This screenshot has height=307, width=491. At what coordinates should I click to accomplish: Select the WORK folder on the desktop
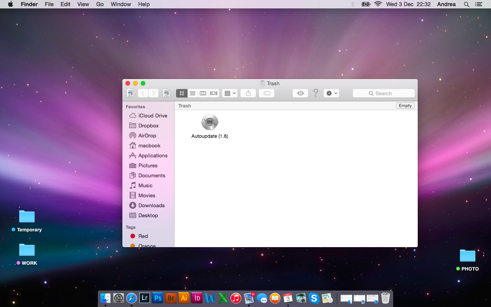27,254
